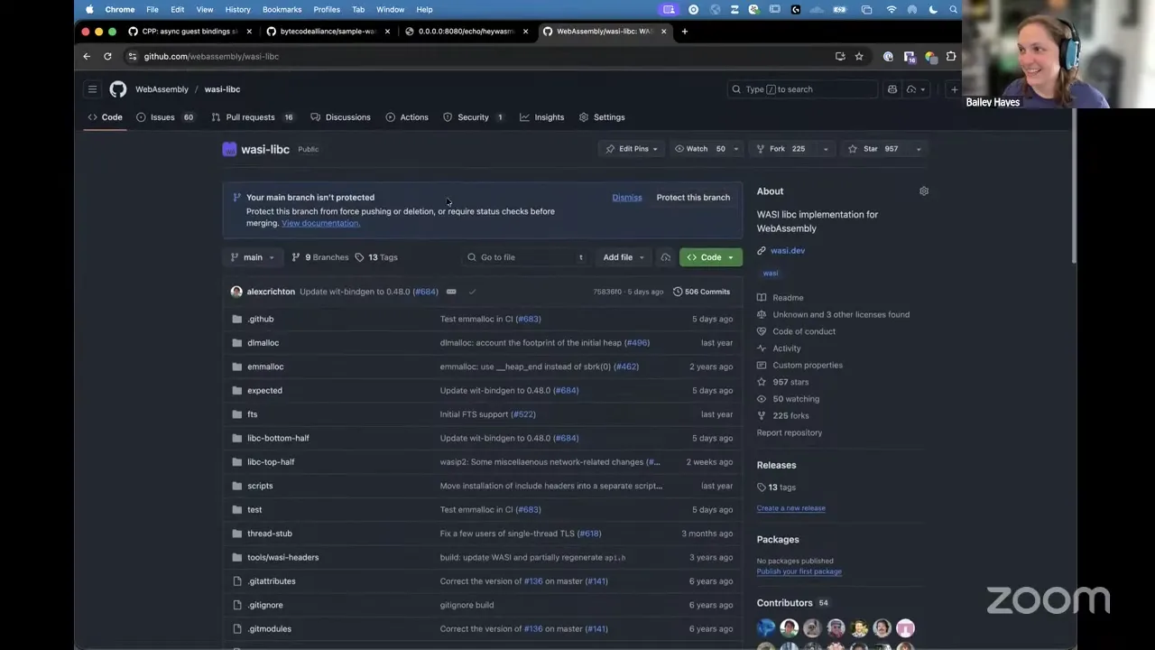Viewport: 1155px width, 650px height.
Task: Click Create a new release link
Action: click(x=790, y=508)
